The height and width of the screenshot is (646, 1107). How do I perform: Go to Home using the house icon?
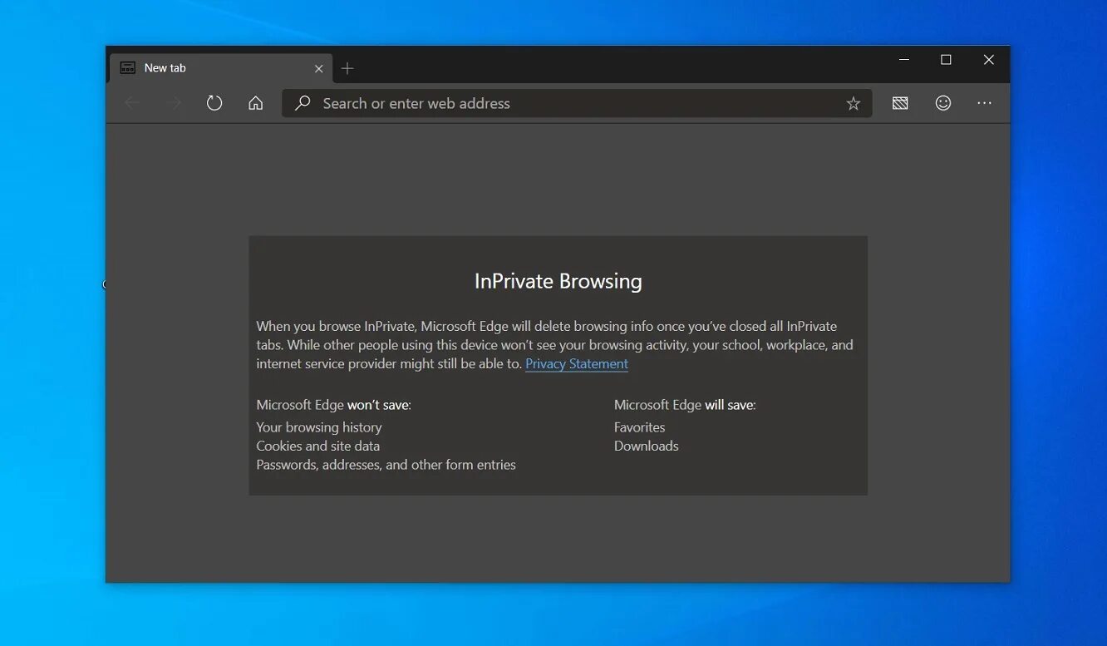pyautogui.click(x=256, y=103)
